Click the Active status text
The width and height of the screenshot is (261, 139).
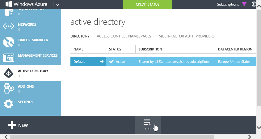click(120, 62)
